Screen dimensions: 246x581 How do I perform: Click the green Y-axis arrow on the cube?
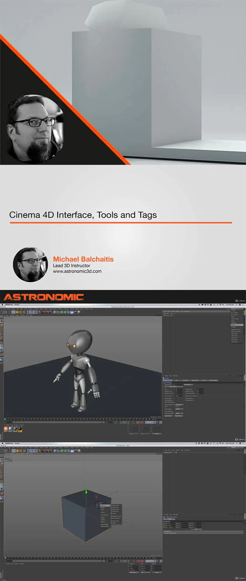86,491
